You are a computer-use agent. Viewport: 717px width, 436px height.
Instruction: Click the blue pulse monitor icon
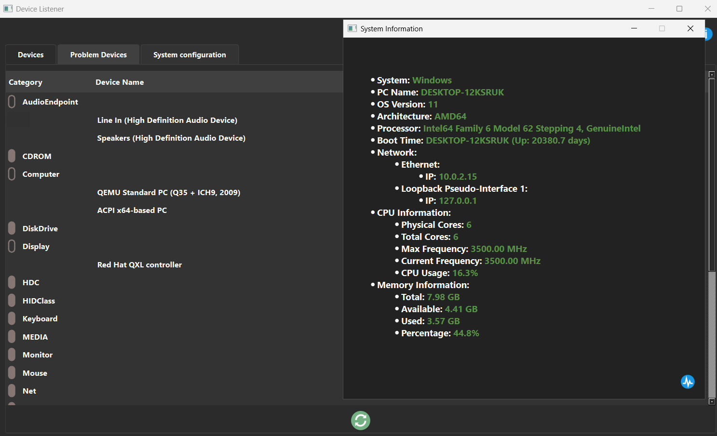[687, 382]
